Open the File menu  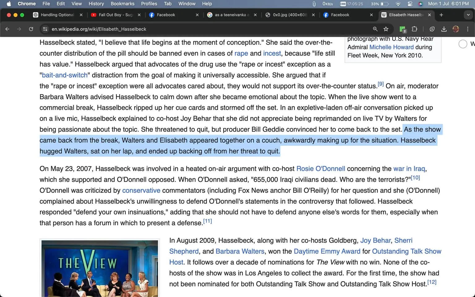(x=46, y=4)
